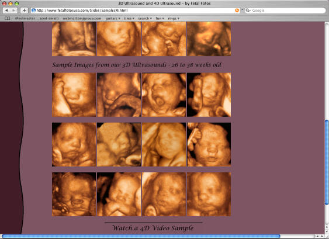Click the orange RSS/reload icon in address bar
Viewport: 329px width, 239px height.
coord(237,11)
